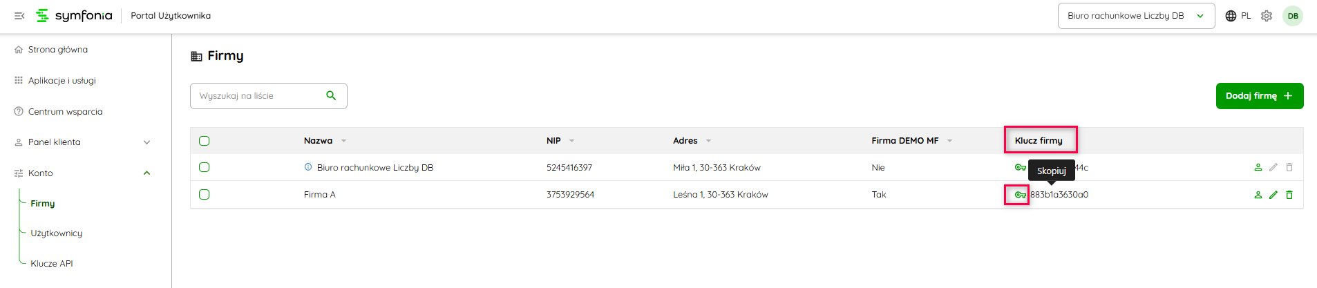Collapse sidebar with hamburger menu icon

point(19,16)
